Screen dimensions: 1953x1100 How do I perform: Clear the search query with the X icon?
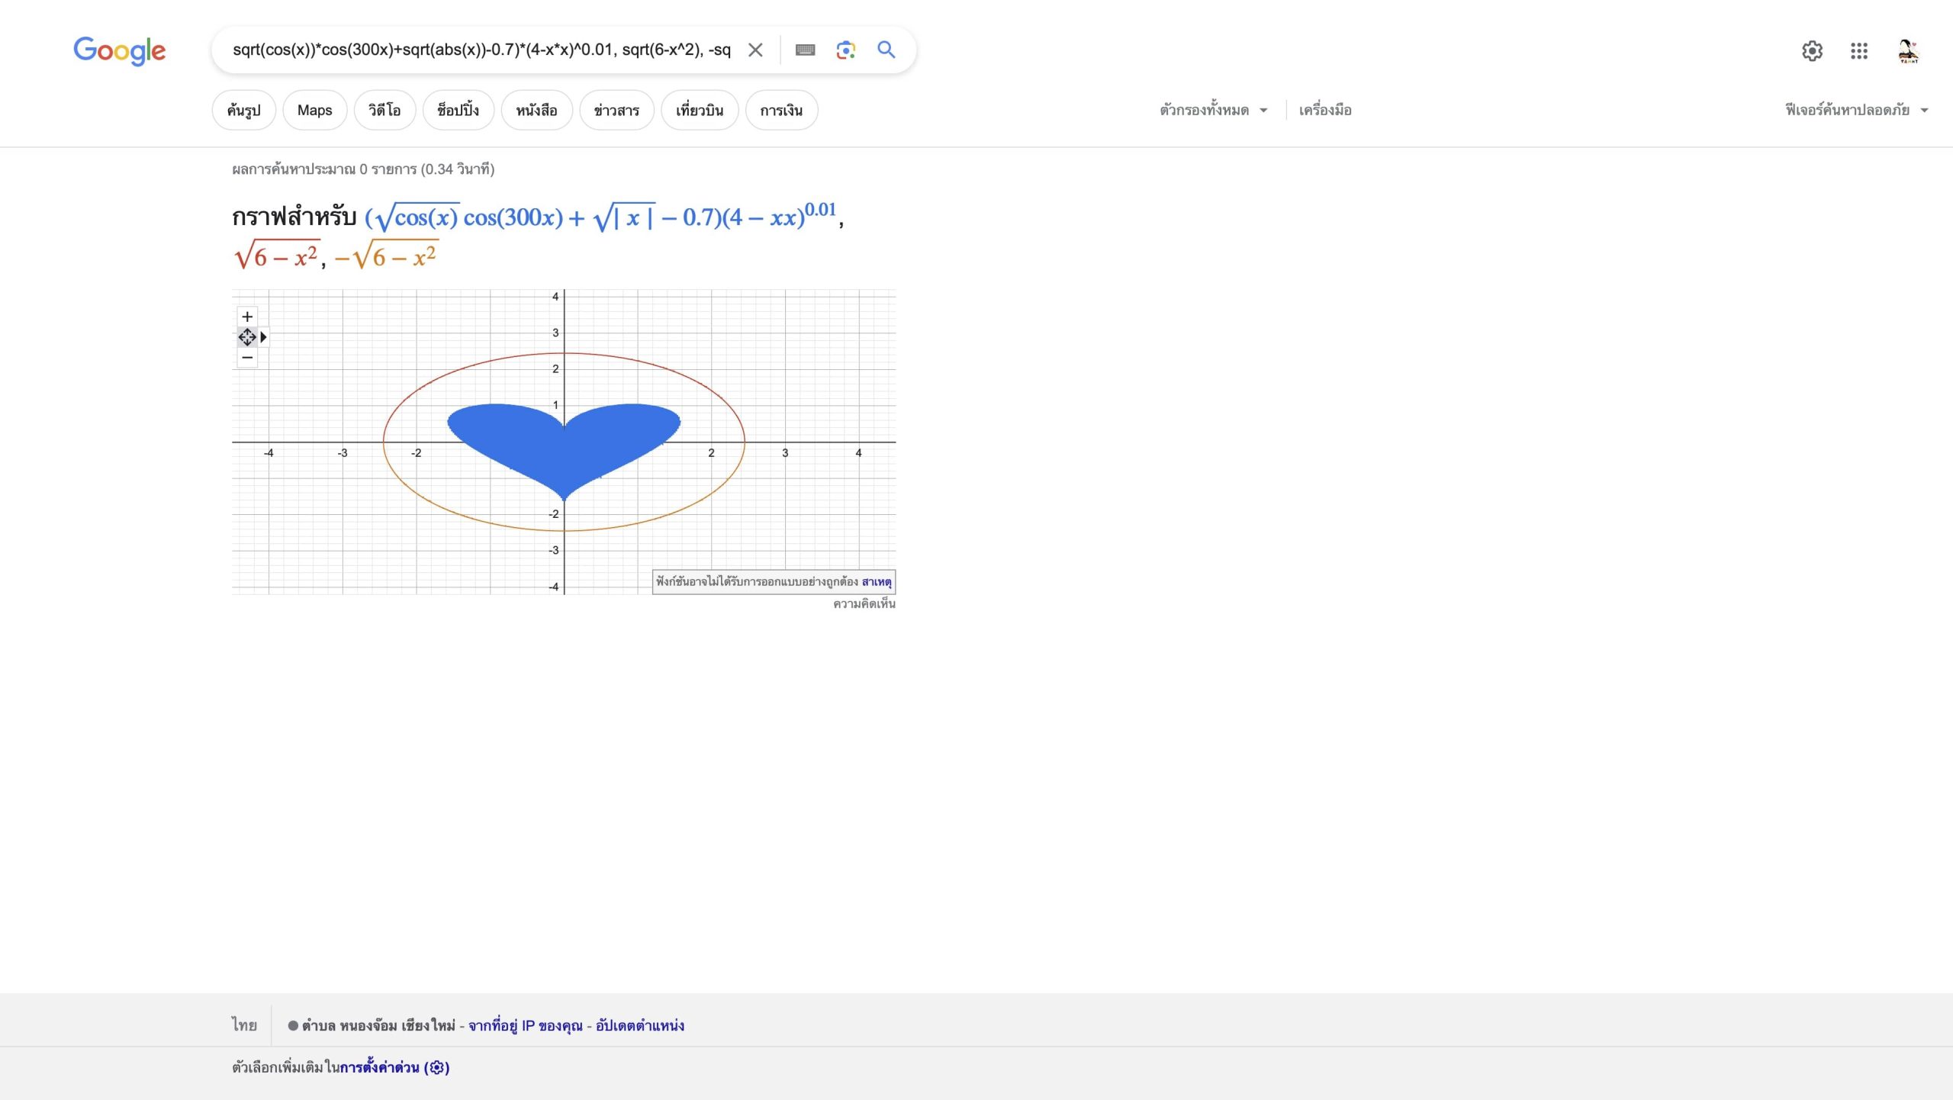[755, 50]
